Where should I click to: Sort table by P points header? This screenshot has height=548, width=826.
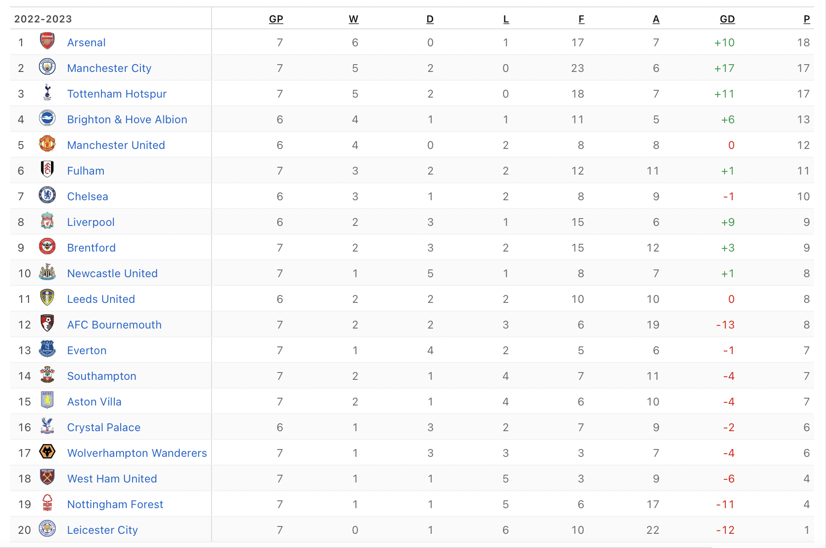807,19
